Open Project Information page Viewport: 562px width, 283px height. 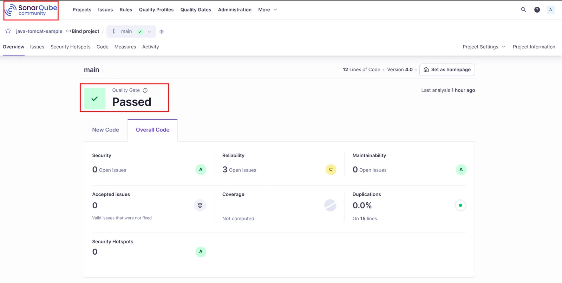tap(534, 47)
